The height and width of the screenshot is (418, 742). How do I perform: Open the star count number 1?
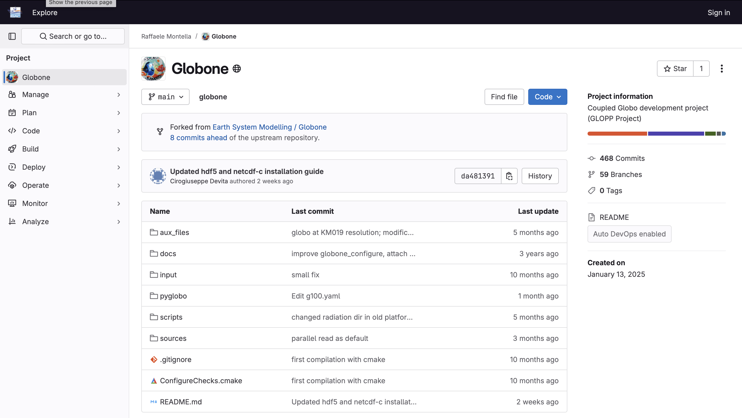coord(701,69)
